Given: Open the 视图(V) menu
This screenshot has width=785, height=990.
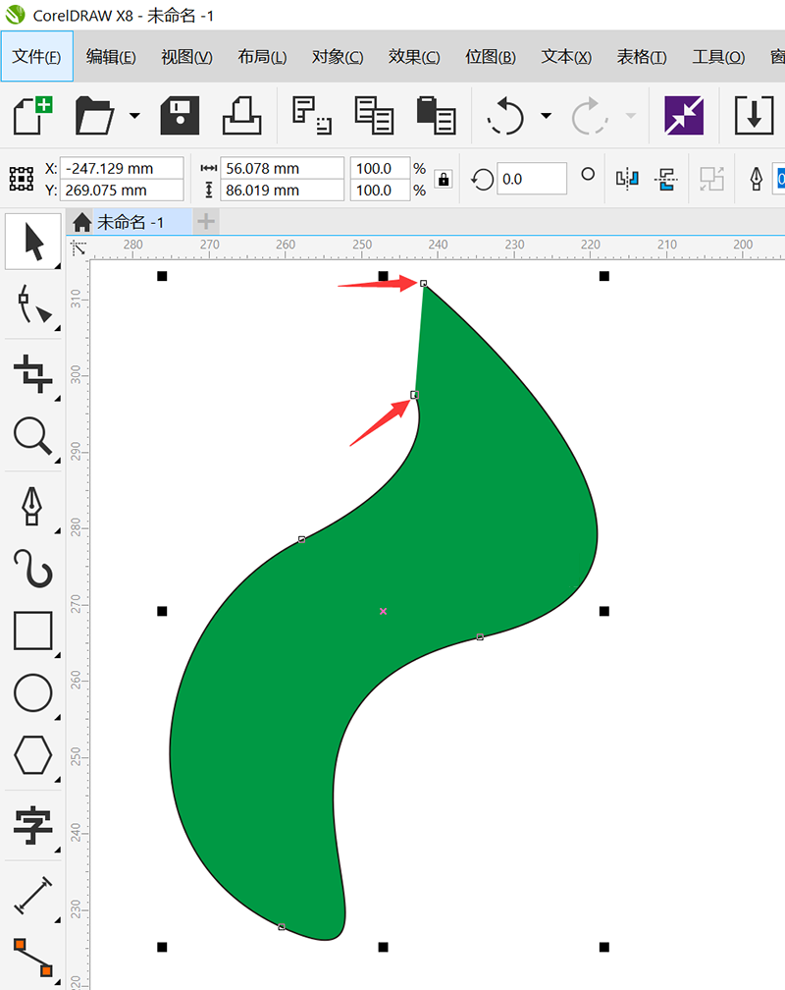Looking at the screenshot, I should click(x=186, y=57).
